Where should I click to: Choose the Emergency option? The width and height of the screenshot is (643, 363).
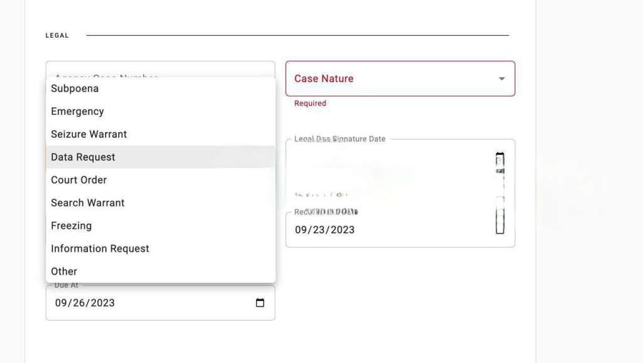click(77, 112)
